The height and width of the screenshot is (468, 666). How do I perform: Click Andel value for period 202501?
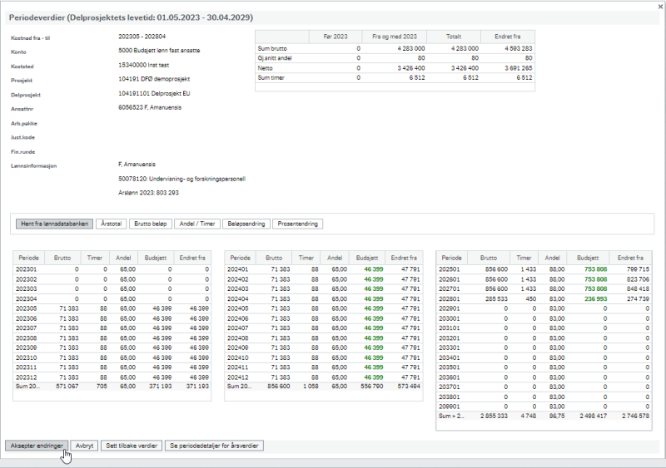(552, 269)
